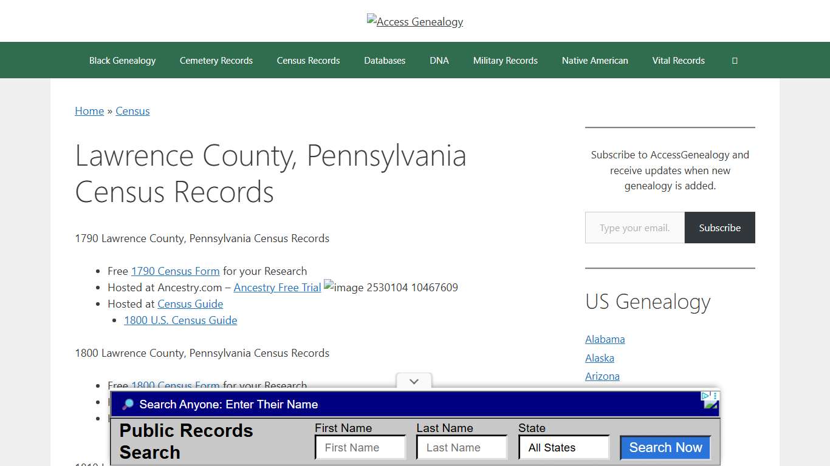Viewport: 830px width, 466px height.
Task: Open the search icon in the navigation bar
Action: click(735, 60)
